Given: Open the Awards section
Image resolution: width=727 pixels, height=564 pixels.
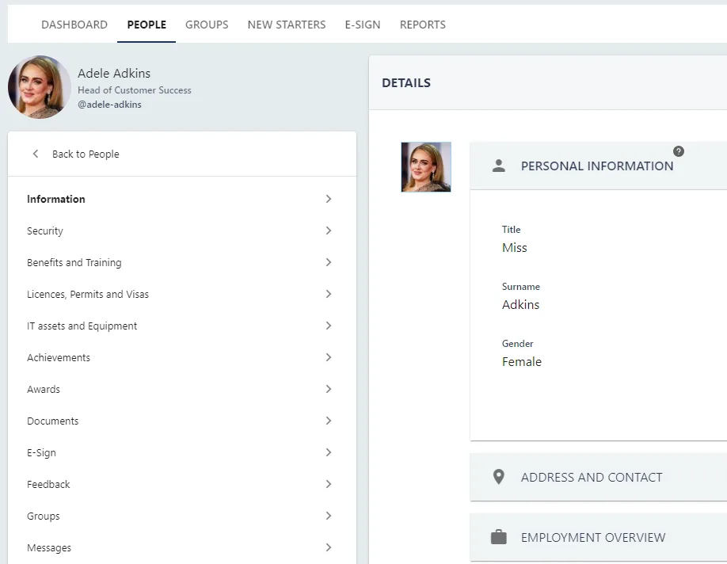Looking at the screenshot, I should point(182,389).
